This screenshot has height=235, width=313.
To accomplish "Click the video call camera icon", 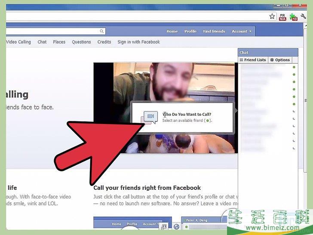I will (150, 117).
